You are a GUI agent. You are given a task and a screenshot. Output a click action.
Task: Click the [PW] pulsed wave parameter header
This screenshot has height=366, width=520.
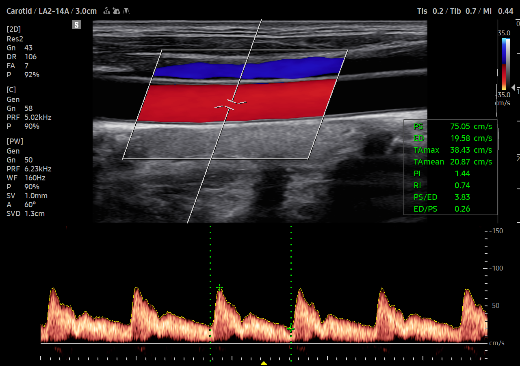pos(15,141)
